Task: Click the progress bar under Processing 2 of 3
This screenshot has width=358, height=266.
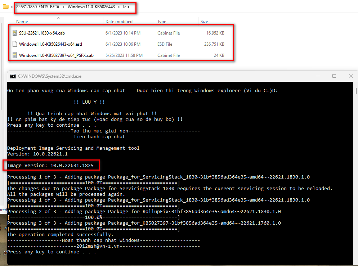Action: tap(94, 217)
